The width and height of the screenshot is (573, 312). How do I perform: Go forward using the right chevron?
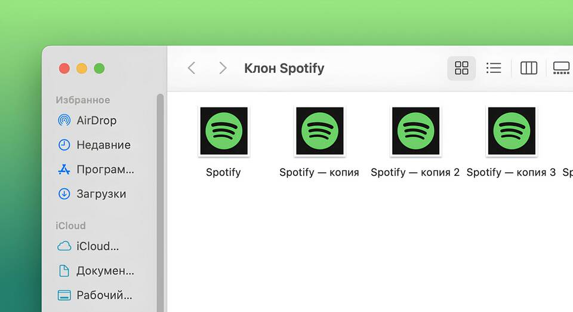click(x=223, y=68)
